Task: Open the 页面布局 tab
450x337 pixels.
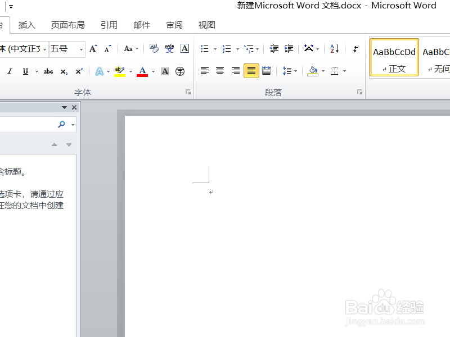Action: 67,25
